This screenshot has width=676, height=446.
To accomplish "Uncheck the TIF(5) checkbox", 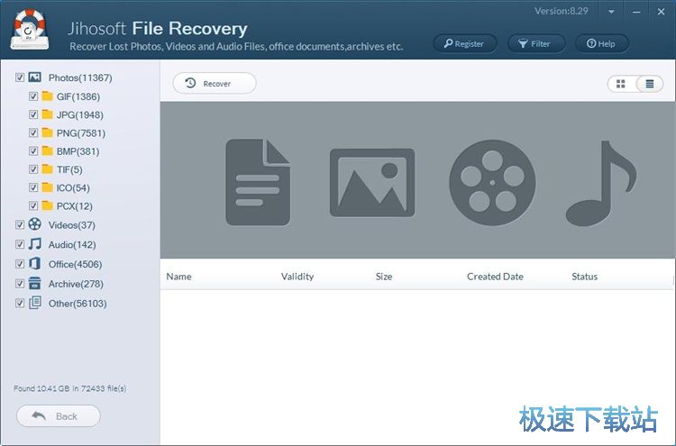I will [33, 169].
